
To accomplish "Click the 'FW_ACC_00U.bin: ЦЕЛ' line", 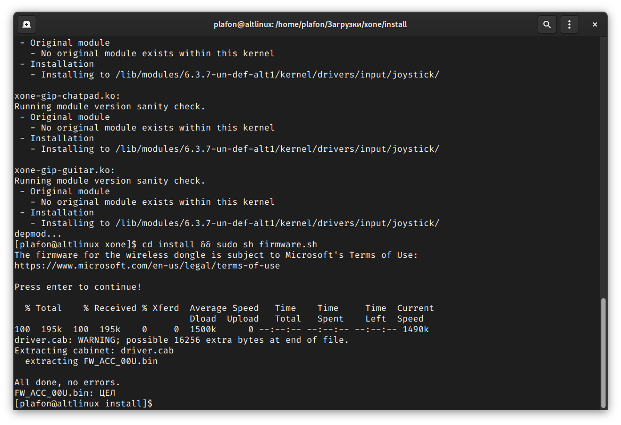I will [x=65, y=393].
